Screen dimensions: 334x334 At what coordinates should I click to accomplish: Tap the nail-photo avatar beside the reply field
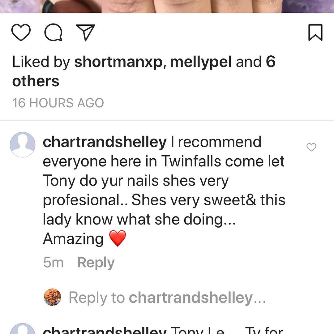click(52, 297)
